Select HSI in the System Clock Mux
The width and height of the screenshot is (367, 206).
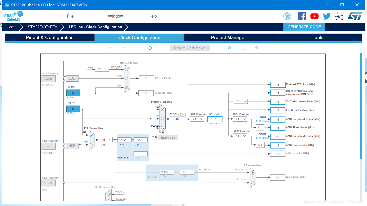[162, 109]
